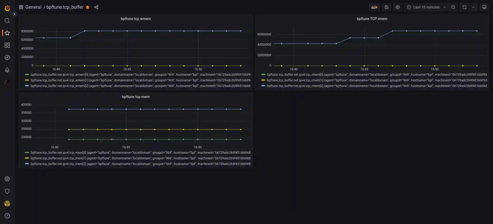
Task: Open dashboard settings gear in toolbar
Action: [x=397, y=7]
